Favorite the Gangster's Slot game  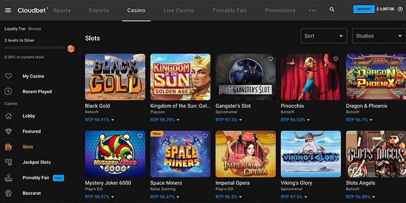tap(270, 59)
